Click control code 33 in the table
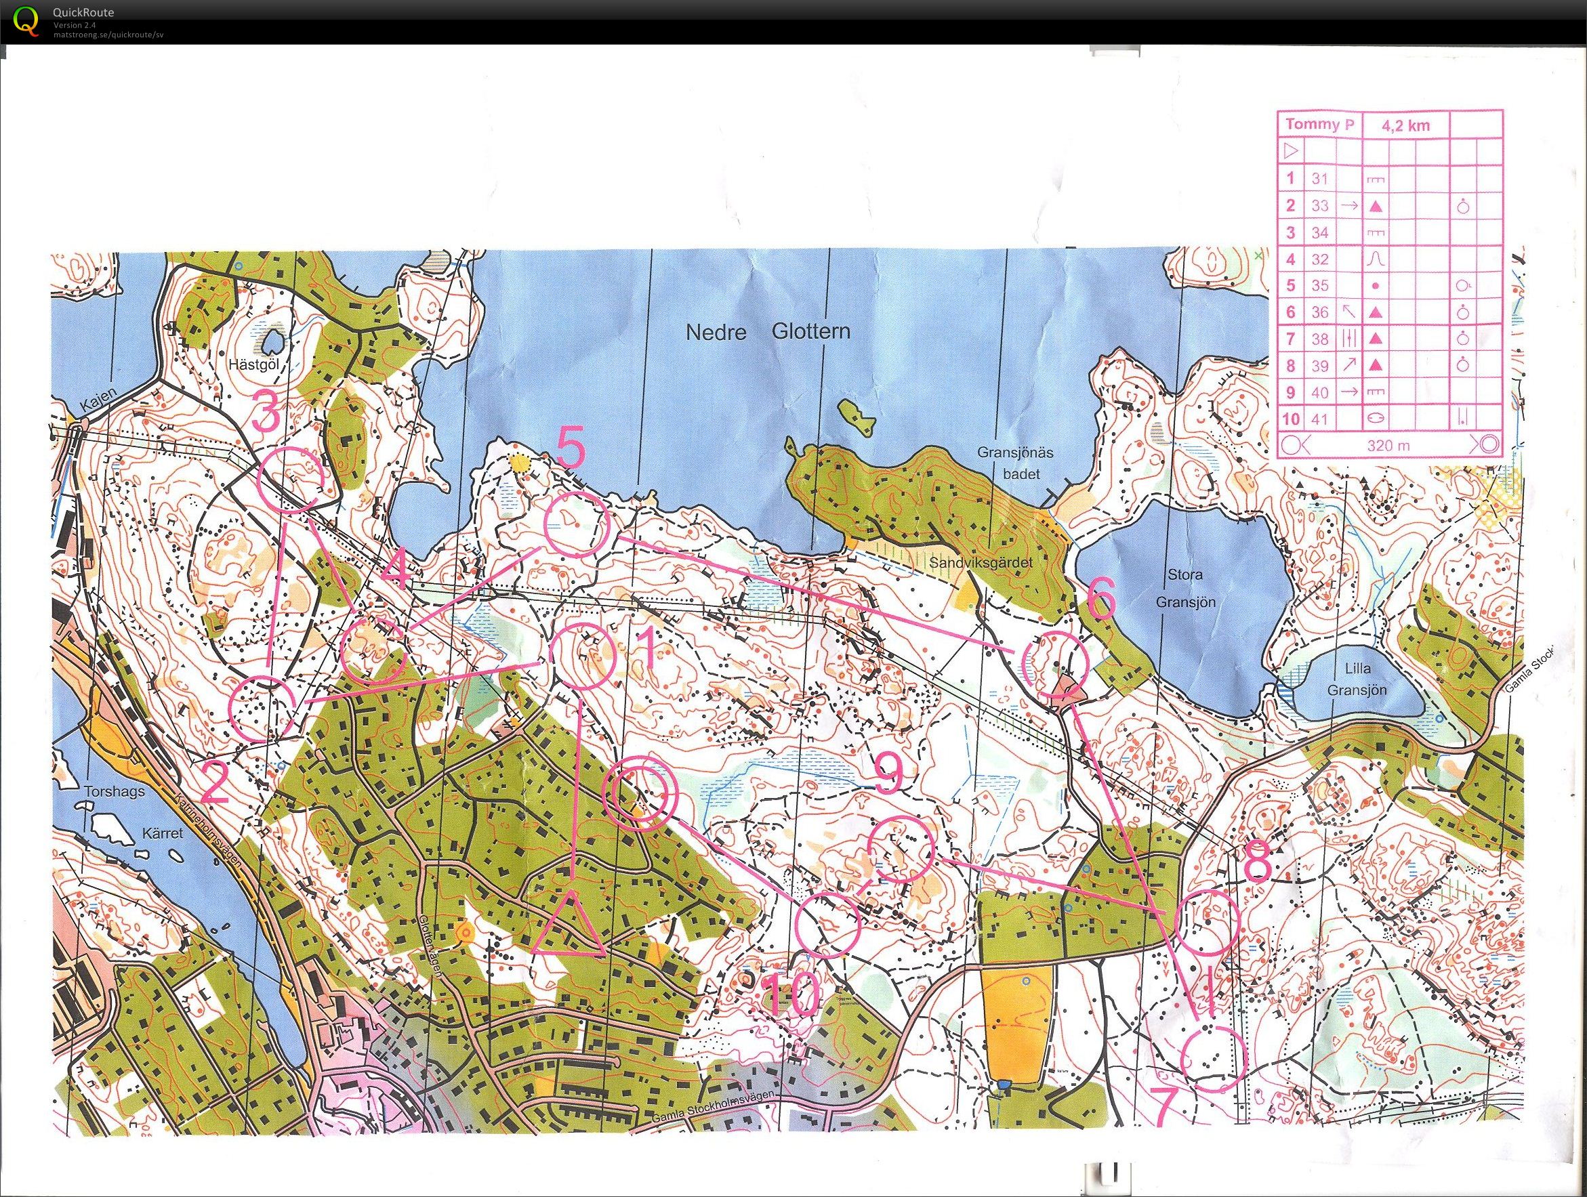This screenshot has width=1587, height=1197. coord(1320,206)
